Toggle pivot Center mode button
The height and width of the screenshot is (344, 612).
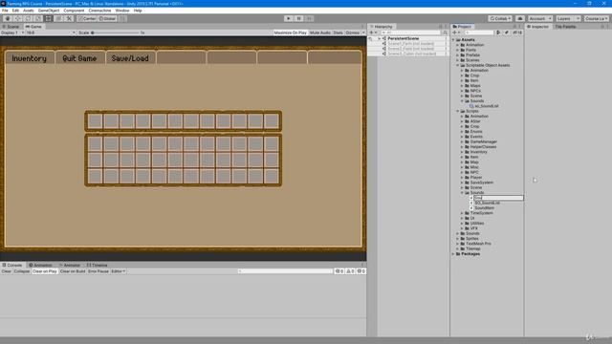[x=87, y=18]
